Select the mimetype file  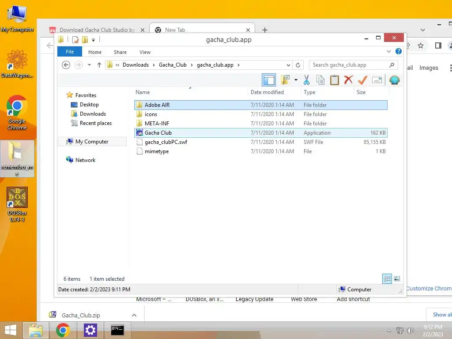[x=260, y=151]
